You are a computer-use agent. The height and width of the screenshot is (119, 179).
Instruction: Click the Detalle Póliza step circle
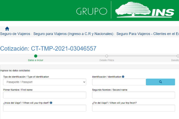(x=107, y=56)
